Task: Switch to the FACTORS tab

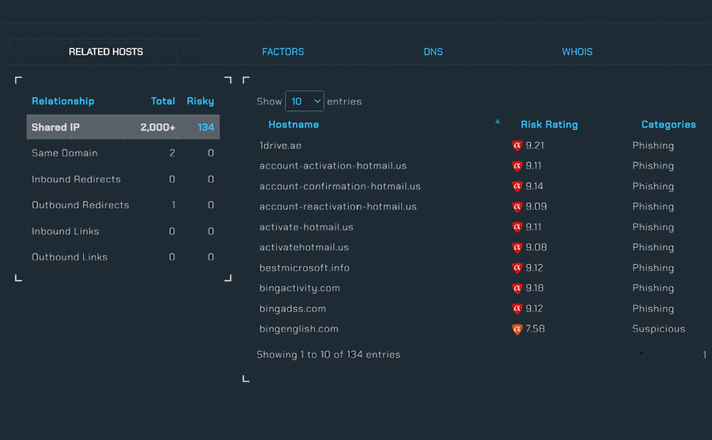Action: coord(283,52)
